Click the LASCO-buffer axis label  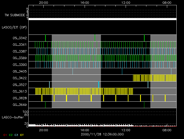tap(13, 117)
